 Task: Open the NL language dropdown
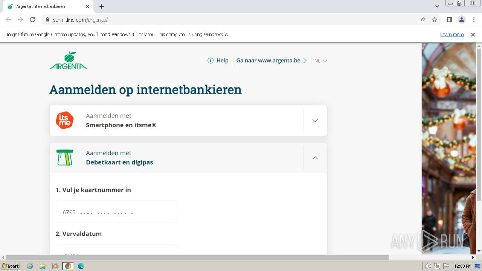click(x=321, y=61)
